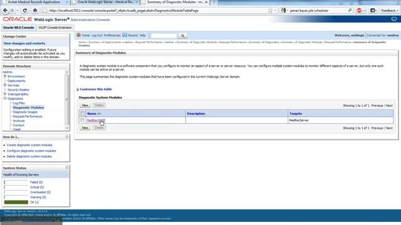Click Previous pagination link below the table
The image size is (401, 225).
(x=377, y=128)
